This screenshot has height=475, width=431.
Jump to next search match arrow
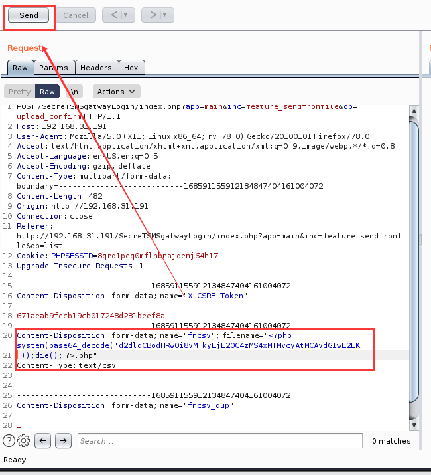(63, 440)
